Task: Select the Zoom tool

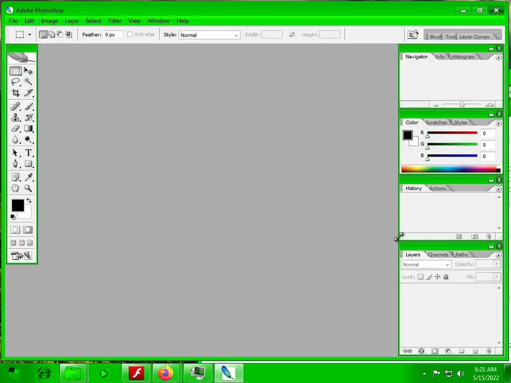Action: tap(28, 188)
